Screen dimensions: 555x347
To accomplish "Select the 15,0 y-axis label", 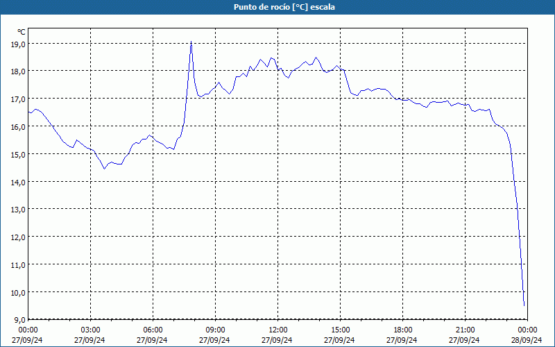I will pos(18,154).
